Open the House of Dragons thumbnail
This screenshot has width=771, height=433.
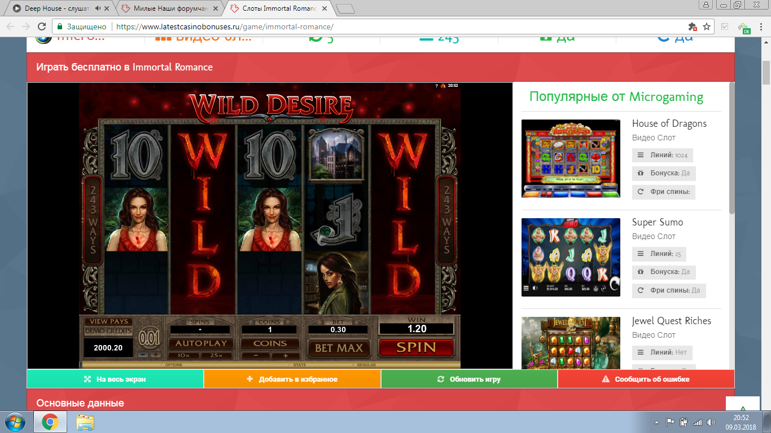571,158
